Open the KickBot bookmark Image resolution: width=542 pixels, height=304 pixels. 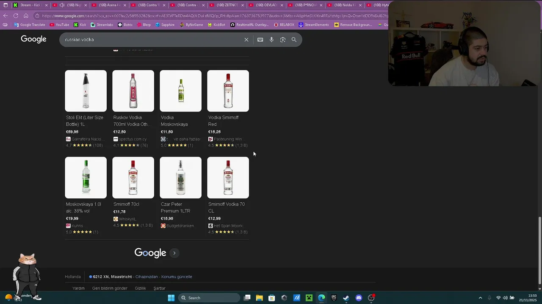click(216, 24)
